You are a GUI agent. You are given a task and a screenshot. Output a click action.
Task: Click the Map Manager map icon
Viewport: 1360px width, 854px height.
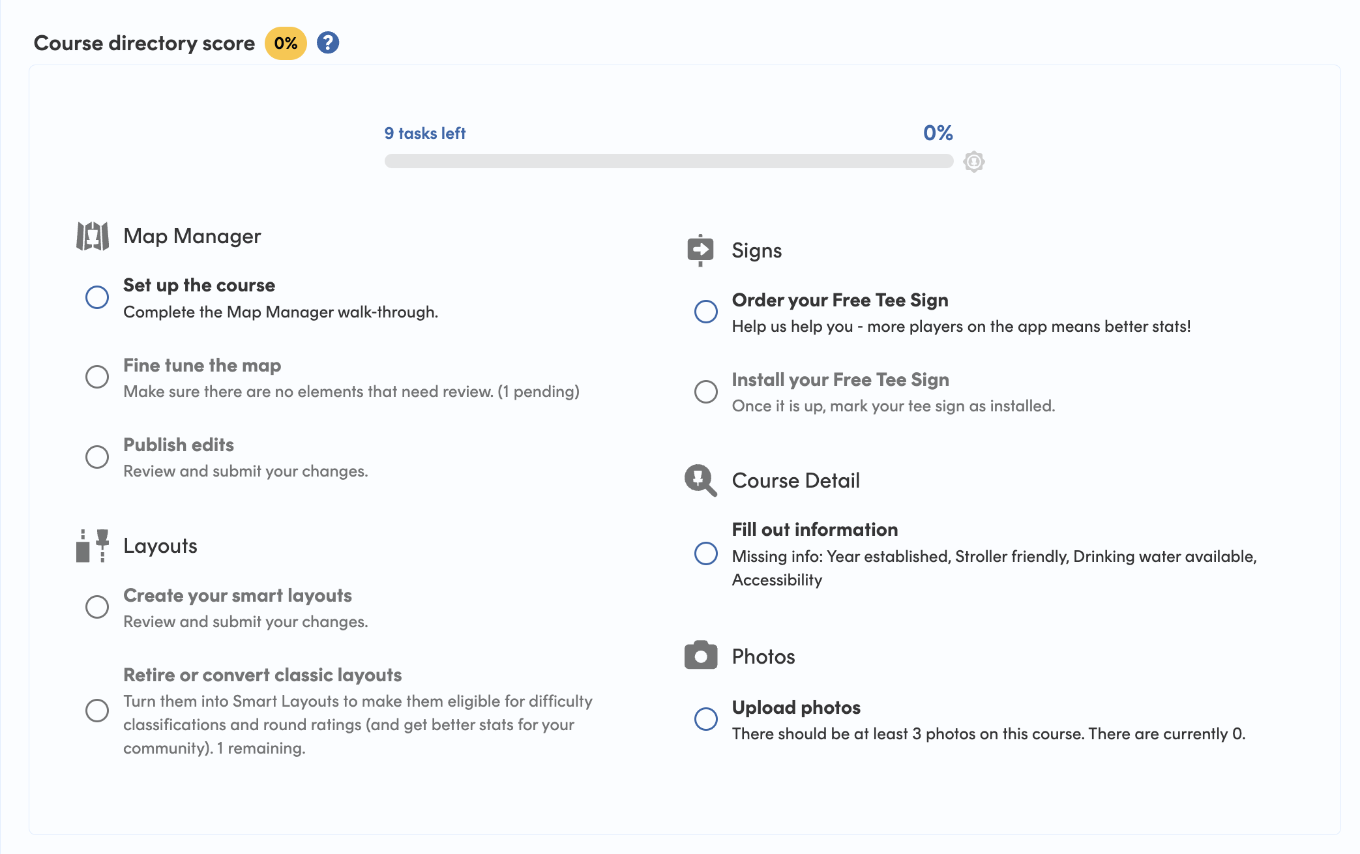[93, 236]
